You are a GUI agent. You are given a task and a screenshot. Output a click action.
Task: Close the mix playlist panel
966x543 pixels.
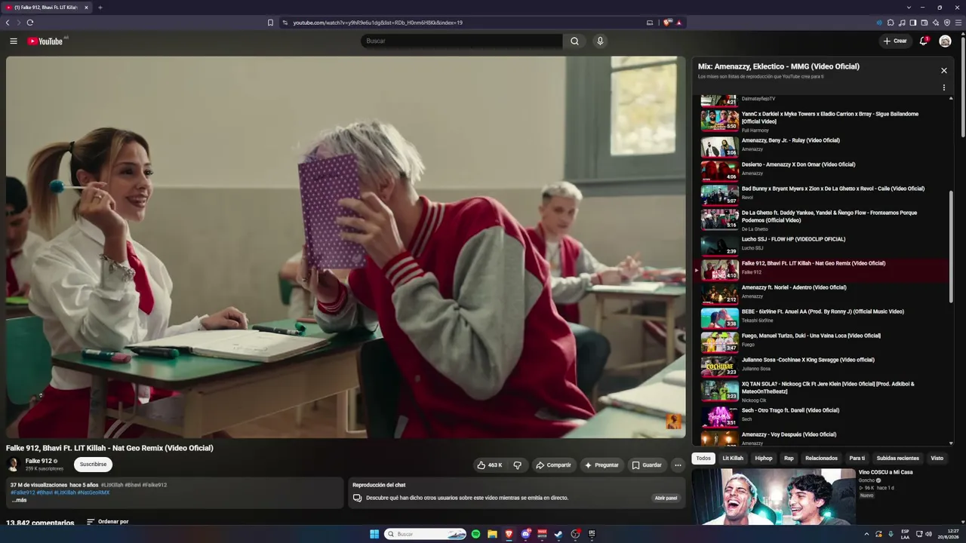[x=943, y=70]
